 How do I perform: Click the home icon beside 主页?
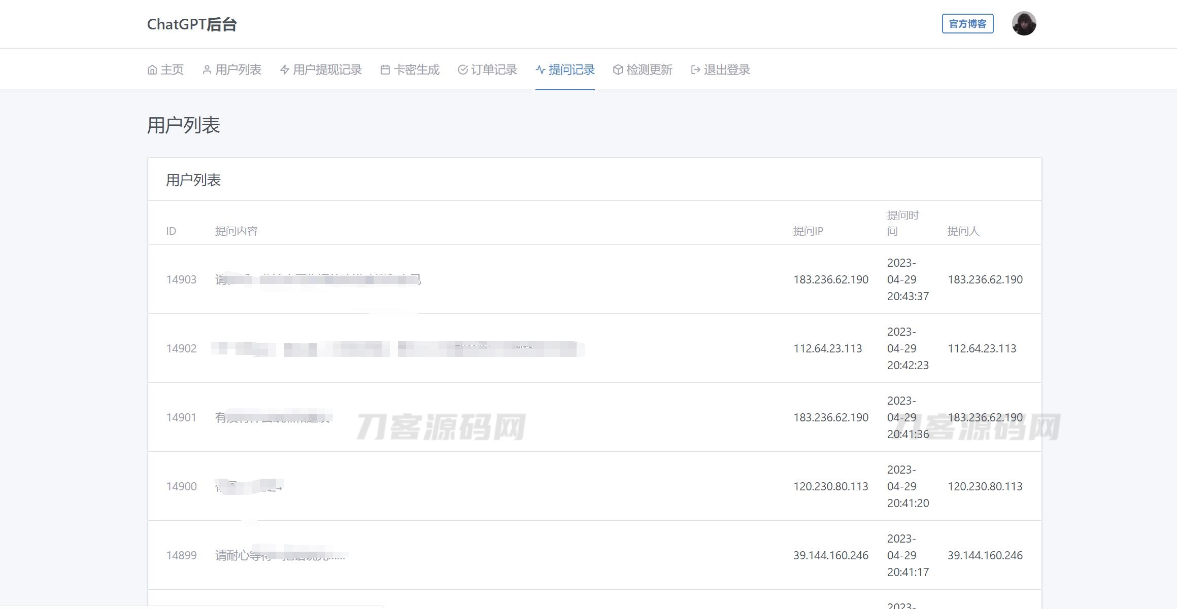[x=152, y=70]
